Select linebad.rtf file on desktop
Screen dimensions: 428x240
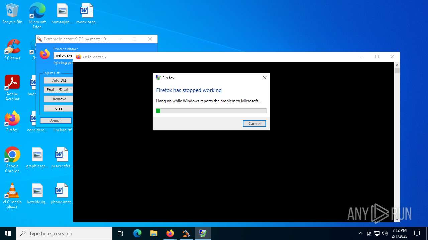(63, 130)
